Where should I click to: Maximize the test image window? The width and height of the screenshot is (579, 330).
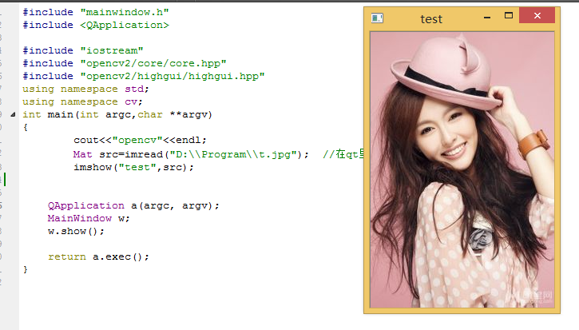pos(508,16)
